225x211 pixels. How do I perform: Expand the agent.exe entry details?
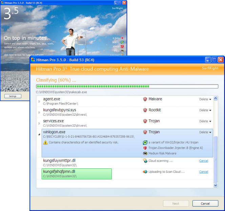(39, 101)
